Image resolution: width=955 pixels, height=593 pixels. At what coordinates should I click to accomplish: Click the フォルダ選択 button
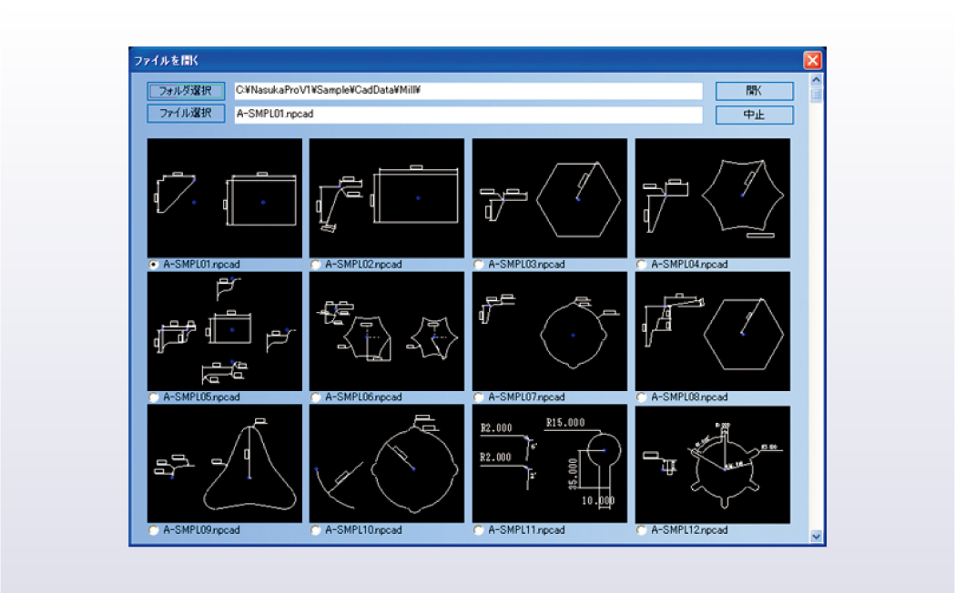pos(186,91)
